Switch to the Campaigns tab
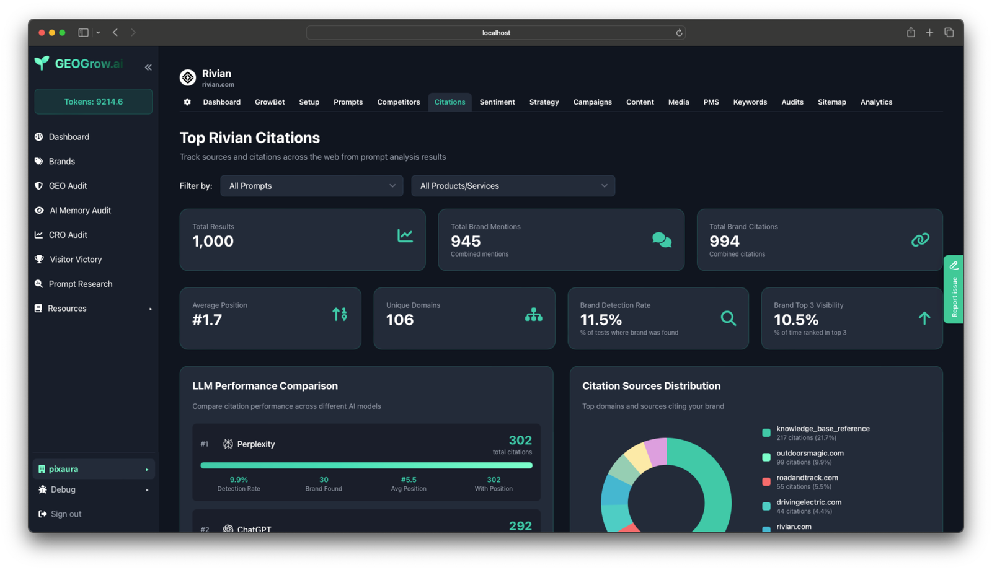Viewport: 992px width, 570px height. coord(592,102)
